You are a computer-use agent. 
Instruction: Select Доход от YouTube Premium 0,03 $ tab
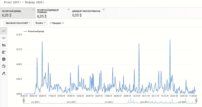(x=88, y=13)
